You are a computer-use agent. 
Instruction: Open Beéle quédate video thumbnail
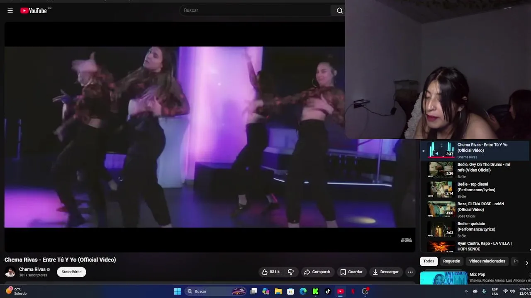[441, 228]
